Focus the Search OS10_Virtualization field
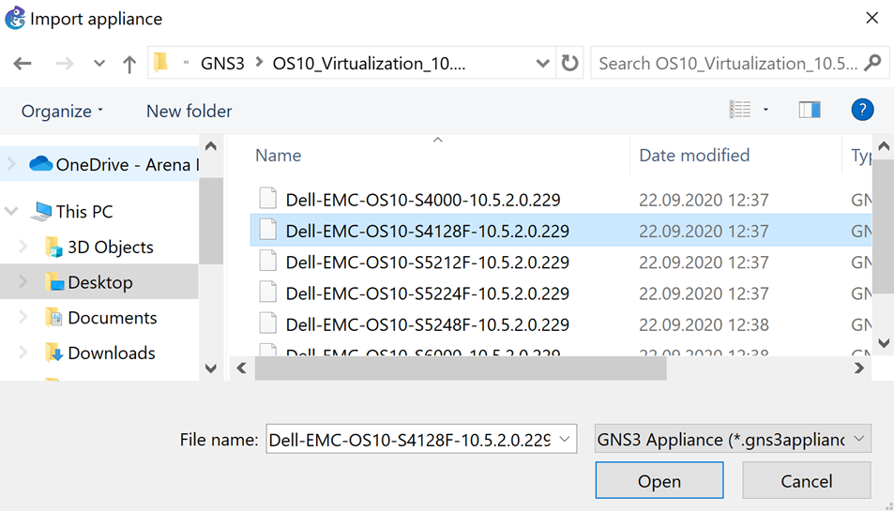Image resolution: width=894 pixels, height=511 pixels. pyautogui.click(x=728, y=63)
